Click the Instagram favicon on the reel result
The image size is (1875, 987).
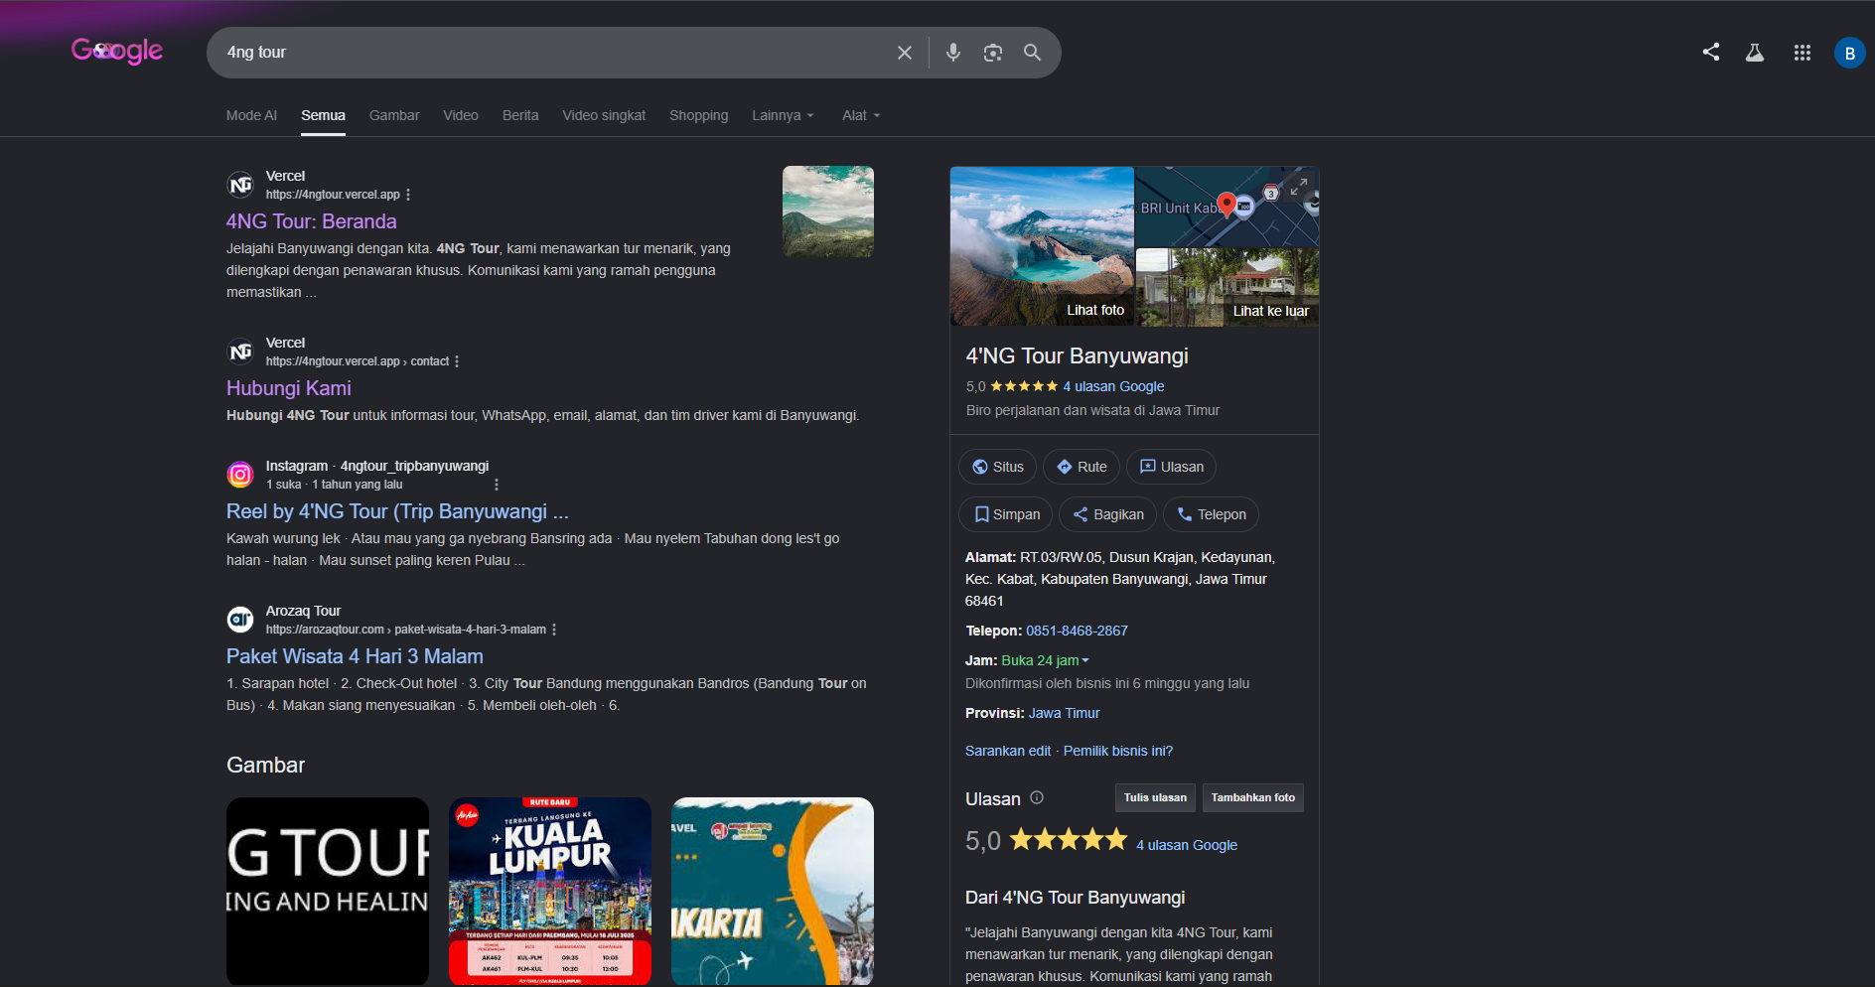240,475
